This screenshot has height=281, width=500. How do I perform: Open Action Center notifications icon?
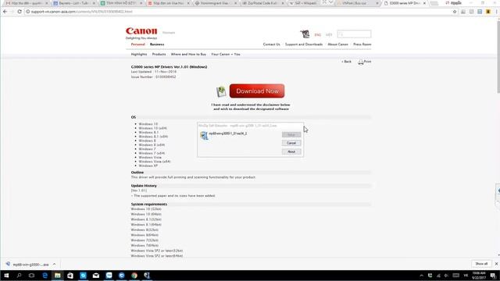coord(493,276)
